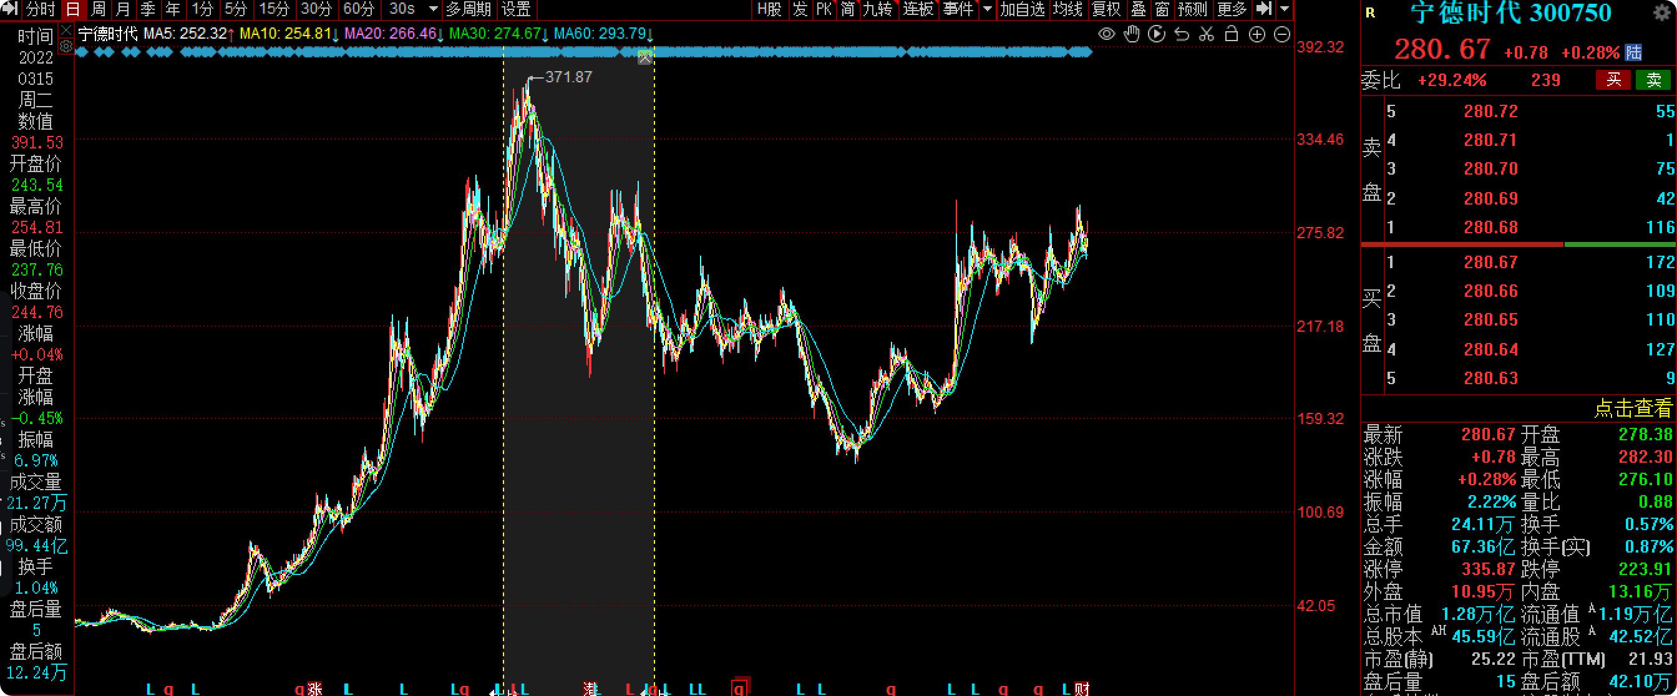Switch to 5分 minute chart
The image size is (1677, 696).
pos(236,9)
